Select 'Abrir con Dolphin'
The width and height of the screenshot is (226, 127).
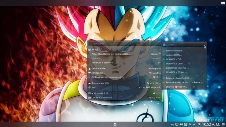pyautogui.click(x=100, y=93)
